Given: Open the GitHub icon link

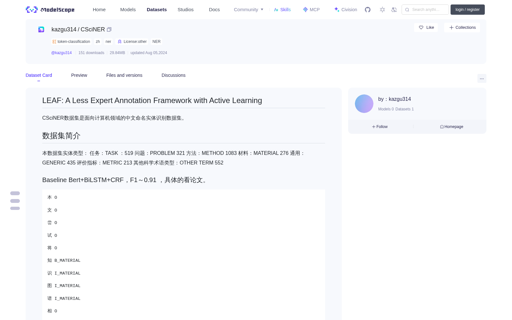Looking at the screenshot, I should [x=368, y=10].
